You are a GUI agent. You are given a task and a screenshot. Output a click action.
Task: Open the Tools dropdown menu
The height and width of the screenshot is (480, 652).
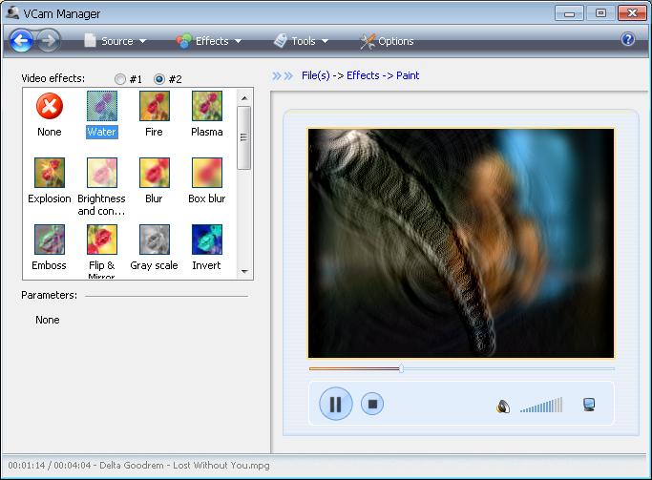(302, 41)
